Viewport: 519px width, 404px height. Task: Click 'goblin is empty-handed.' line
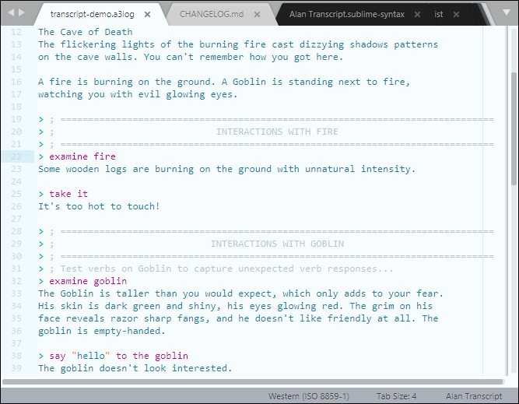click(x=102, y=331)
